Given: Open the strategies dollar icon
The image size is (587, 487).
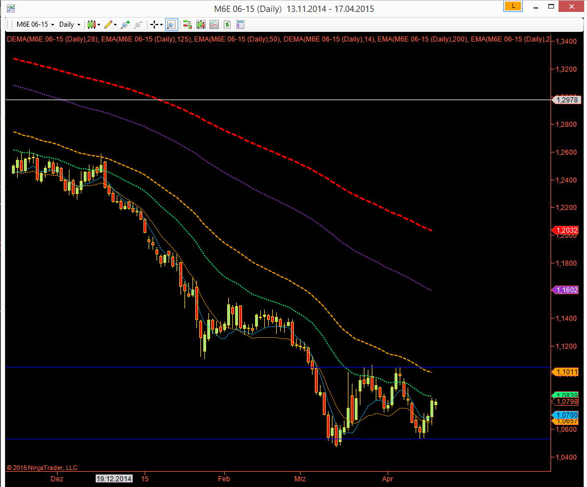Looking at the screenshot, I should (227, 24).
